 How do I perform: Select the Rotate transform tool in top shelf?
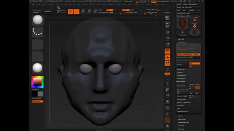click(95, 11)
